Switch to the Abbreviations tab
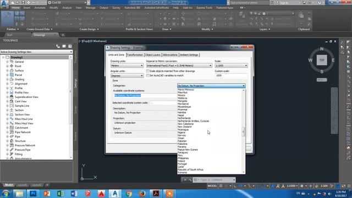Viewport: 352px width, 198px height. coord(170,55)
